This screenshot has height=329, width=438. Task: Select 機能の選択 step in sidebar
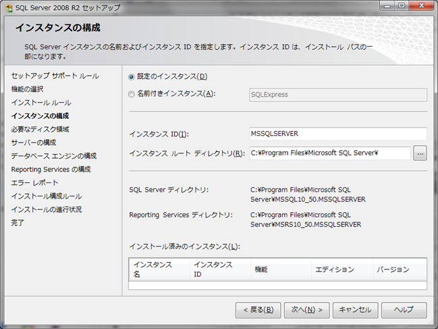pyautogui.click(x=28, y=89)
